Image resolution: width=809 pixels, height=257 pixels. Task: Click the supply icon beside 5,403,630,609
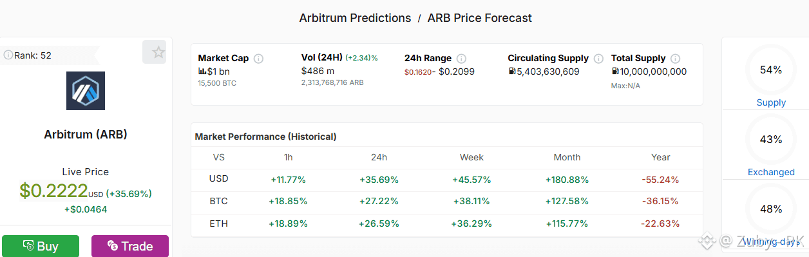pyautogui.click(x=512, y=71)
